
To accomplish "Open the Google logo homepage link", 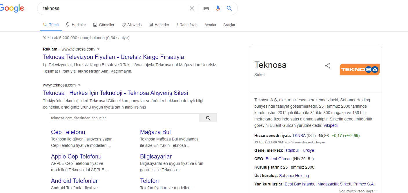I will coord(12,8).
